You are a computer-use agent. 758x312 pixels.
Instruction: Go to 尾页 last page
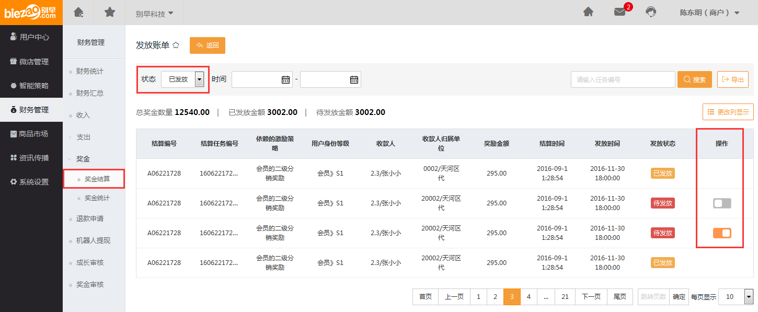[x=620, y=296]
